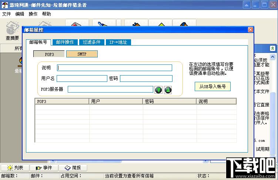Click the umbrella application icon in title bar
Viewport: 278px width, 180px height.
coord(5,5)
